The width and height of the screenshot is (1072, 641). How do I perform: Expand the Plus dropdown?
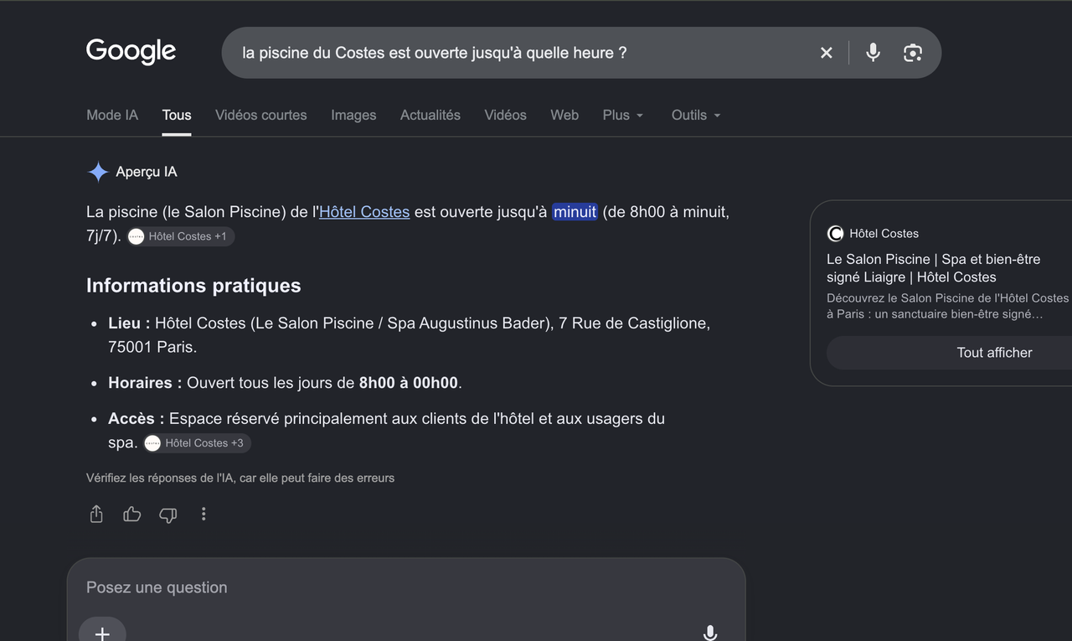pyautogui.click(x=623, y=115)
